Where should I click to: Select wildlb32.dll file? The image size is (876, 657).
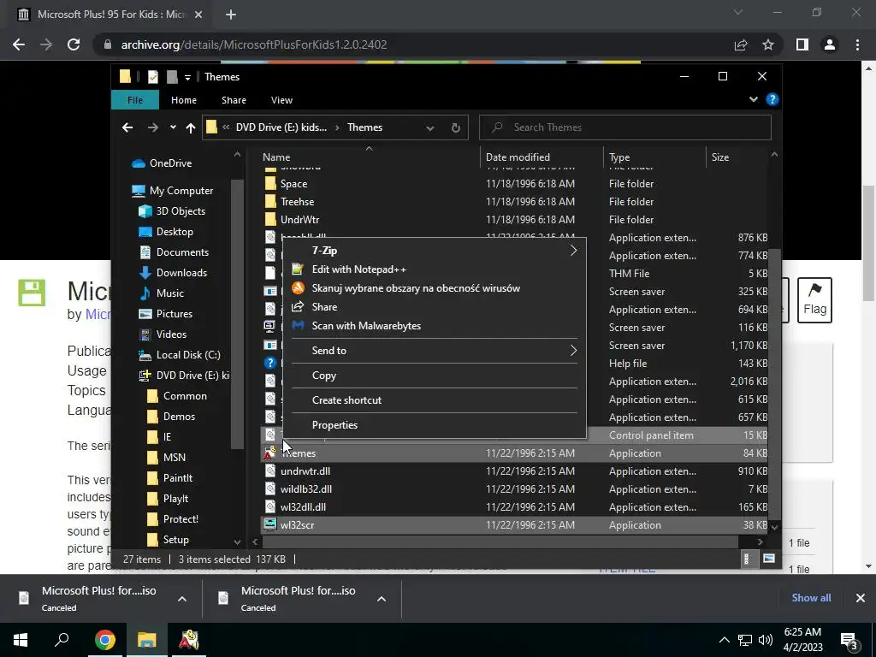click(x=306, y=488)
